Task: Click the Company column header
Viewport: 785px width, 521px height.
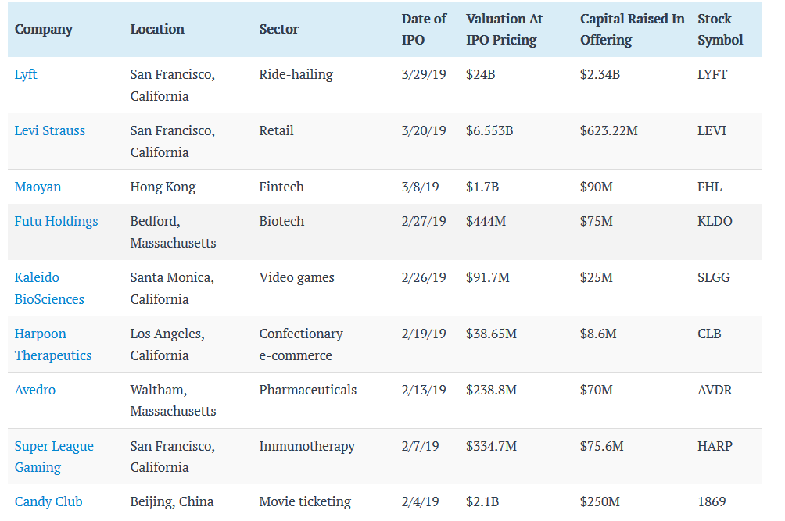Action: pyautogui.click(x=44, y=30)
